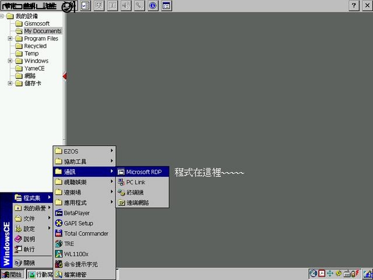Viewport: 373px width, 280px height.
Task: Click the 終端機 icon
Action: [x=121, y=192]
